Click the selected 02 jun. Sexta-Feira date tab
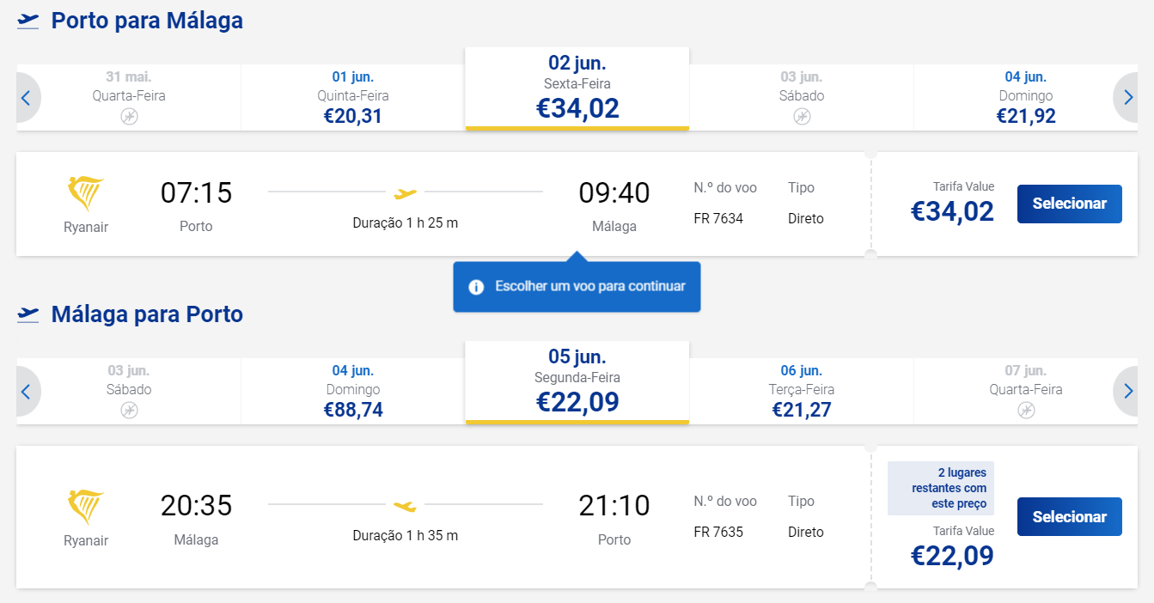Viewport: 1154px width, 603px height. tap(577, 88)
